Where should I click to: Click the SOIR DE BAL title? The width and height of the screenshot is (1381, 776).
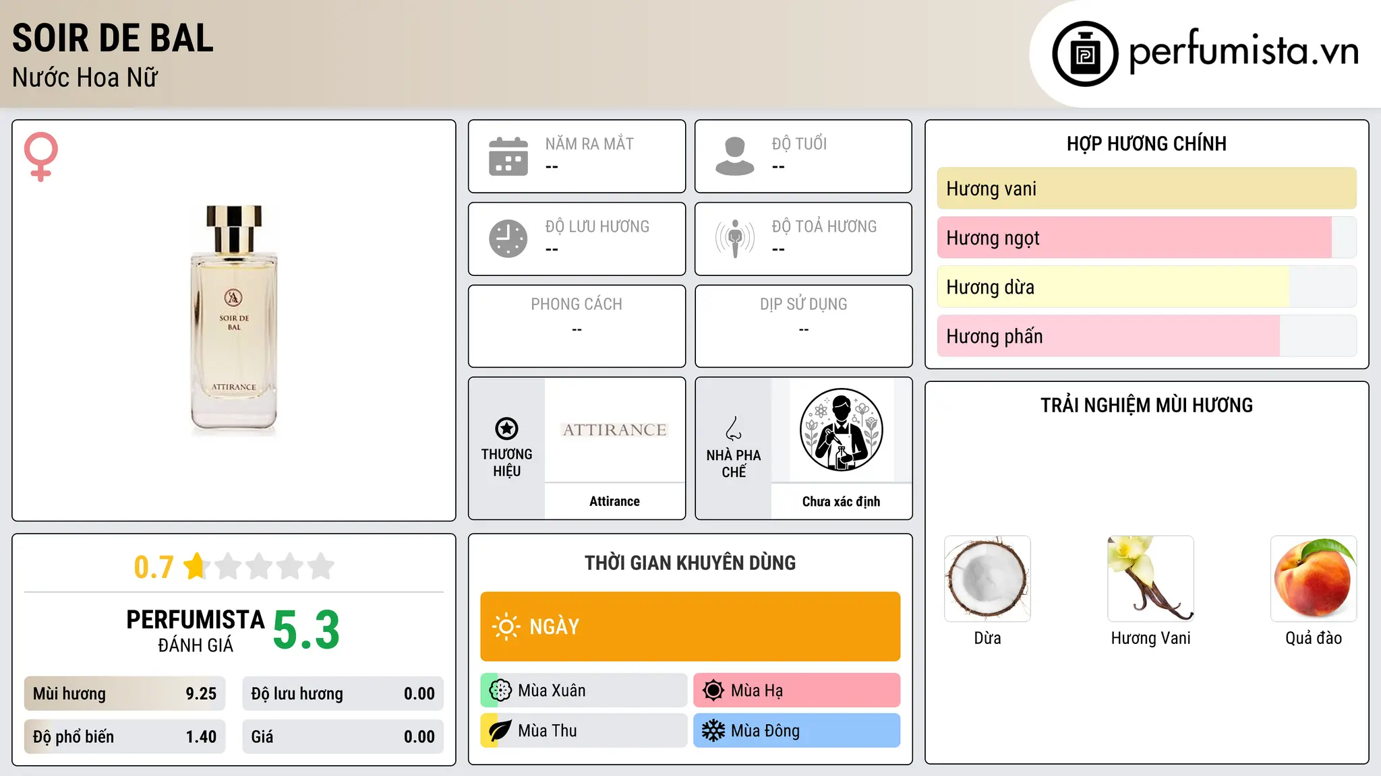pos(113,38)
